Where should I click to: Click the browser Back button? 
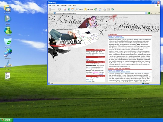[52, 9]
